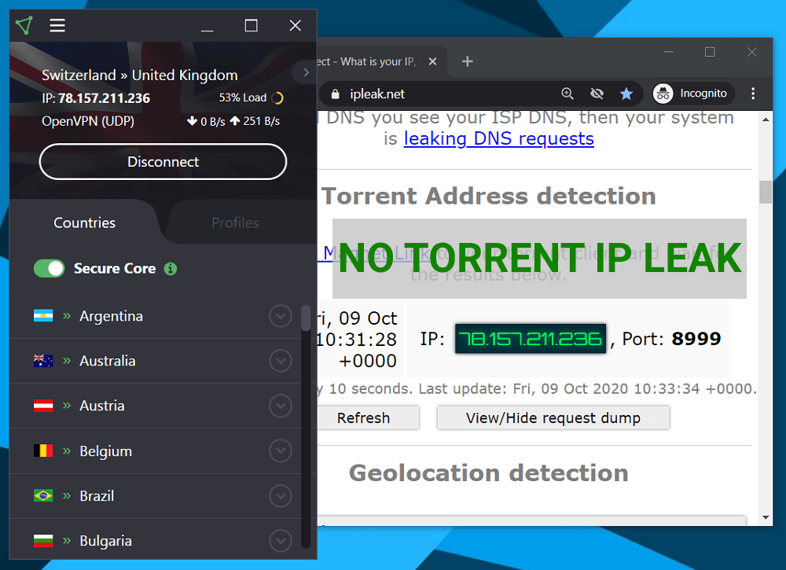This screenshot has height=570, width=786.
Task: Open the Secure Core info icon
Action: coord(171,269)
